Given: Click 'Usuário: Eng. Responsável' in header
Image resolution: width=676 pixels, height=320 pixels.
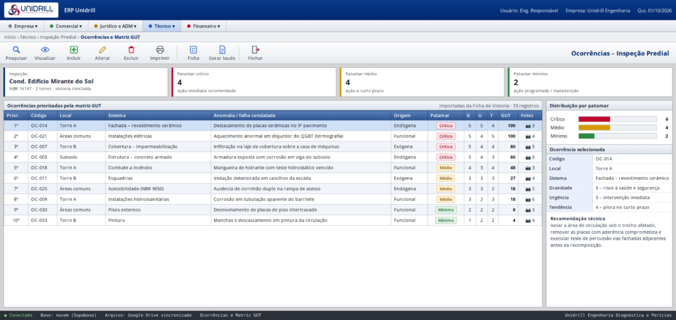Looking at the screenshot, I should click(x=529, y=11).
